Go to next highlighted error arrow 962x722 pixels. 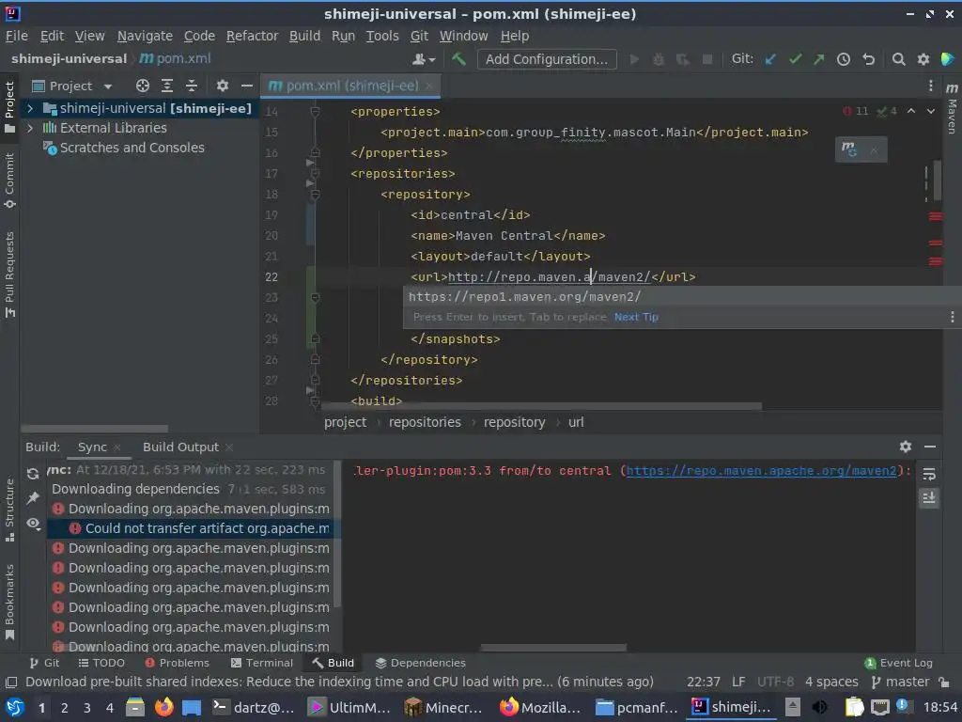click(x=931, y=111)
